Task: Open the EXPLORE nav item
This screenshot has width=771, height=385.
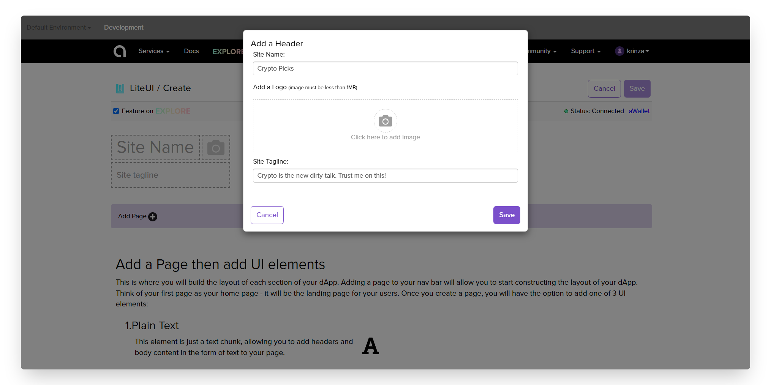Action: [x=228, y=52]
